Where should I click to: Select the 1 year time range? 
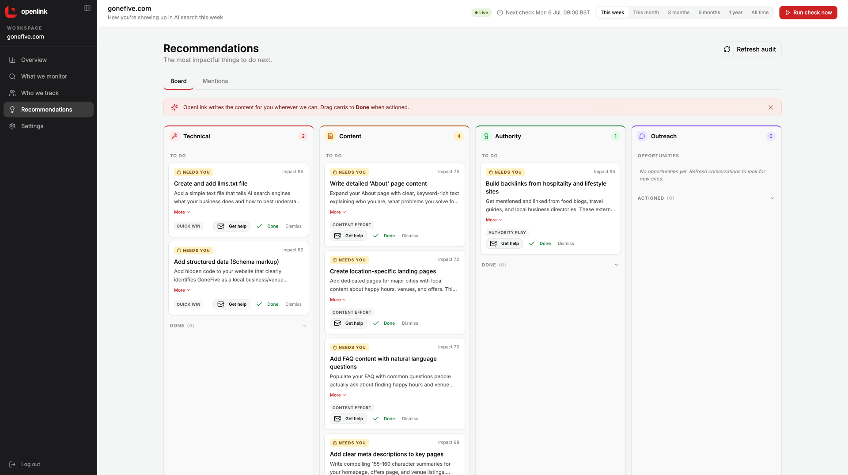pyautogui.click(x=735, y=13)
